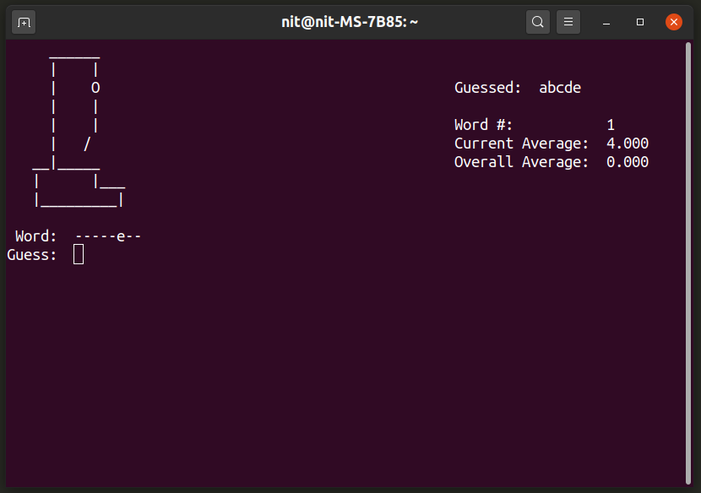This screenshot has width=701, height=493.
Task: Click the Overall Average value 0.000
Action: point(628,162)
